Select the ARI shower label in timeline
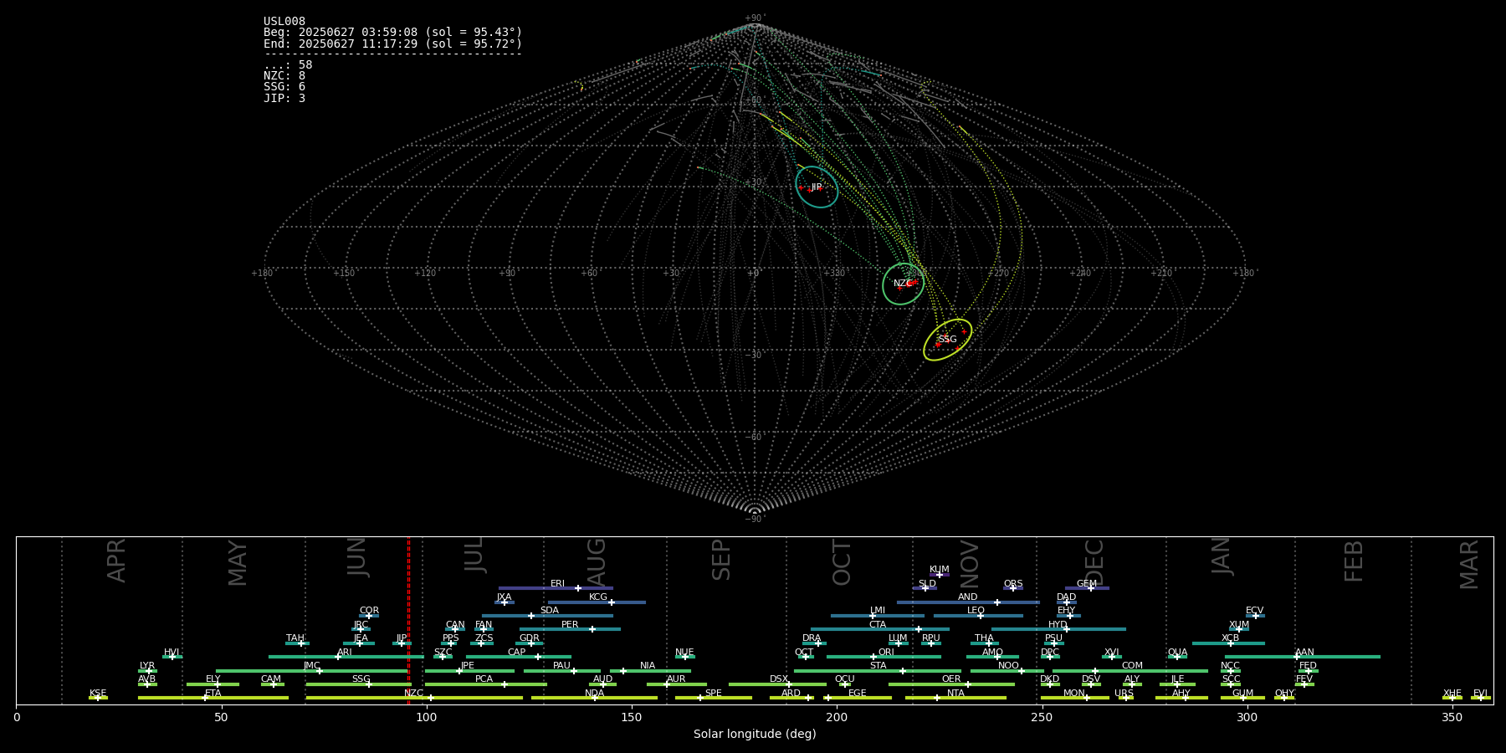The height and width of the screenshot is (753, 1506). coord(345,653)
